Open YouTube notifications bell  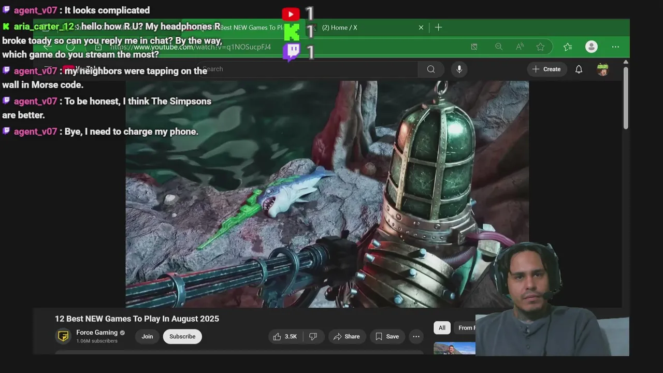click(579, 69)
